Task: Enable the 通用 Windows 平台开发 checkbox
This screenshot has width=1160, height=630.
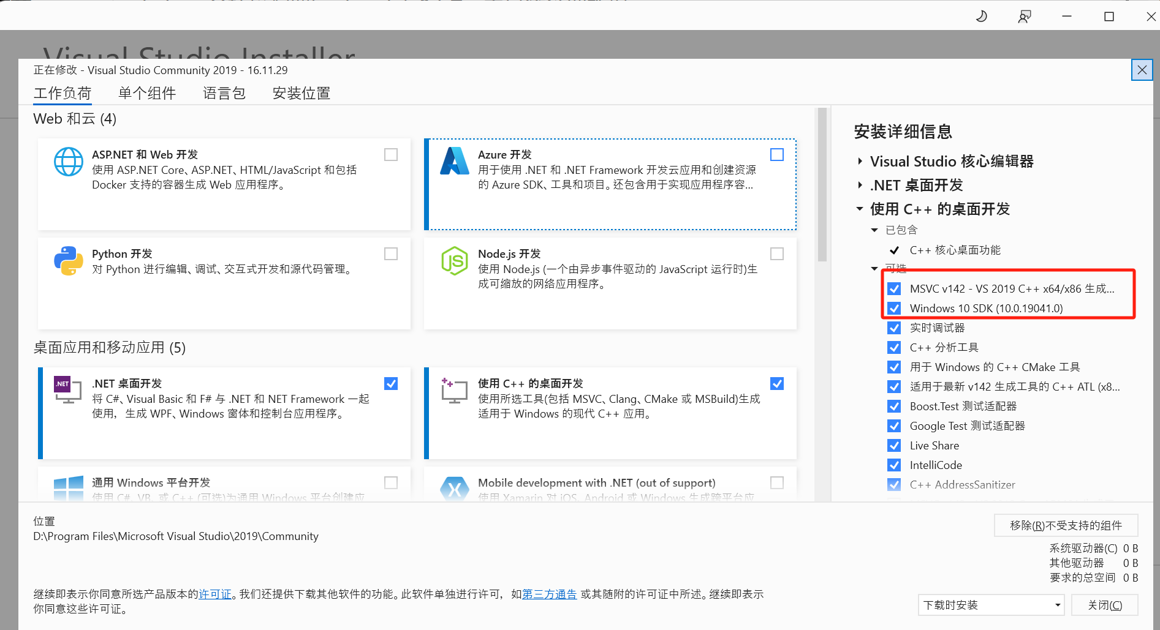Action: pos(391,482)
